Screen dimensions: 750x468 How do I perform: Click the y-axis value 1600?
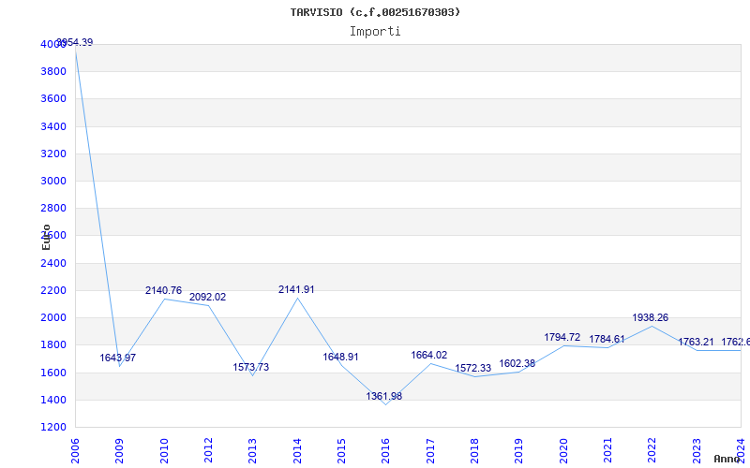(53, 373)
